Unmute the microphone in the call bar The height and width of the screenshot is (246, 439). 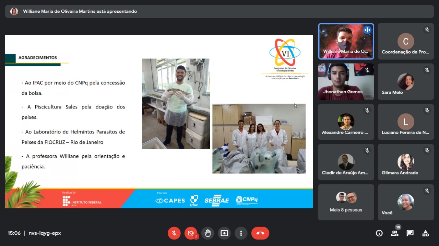[174, 233]
